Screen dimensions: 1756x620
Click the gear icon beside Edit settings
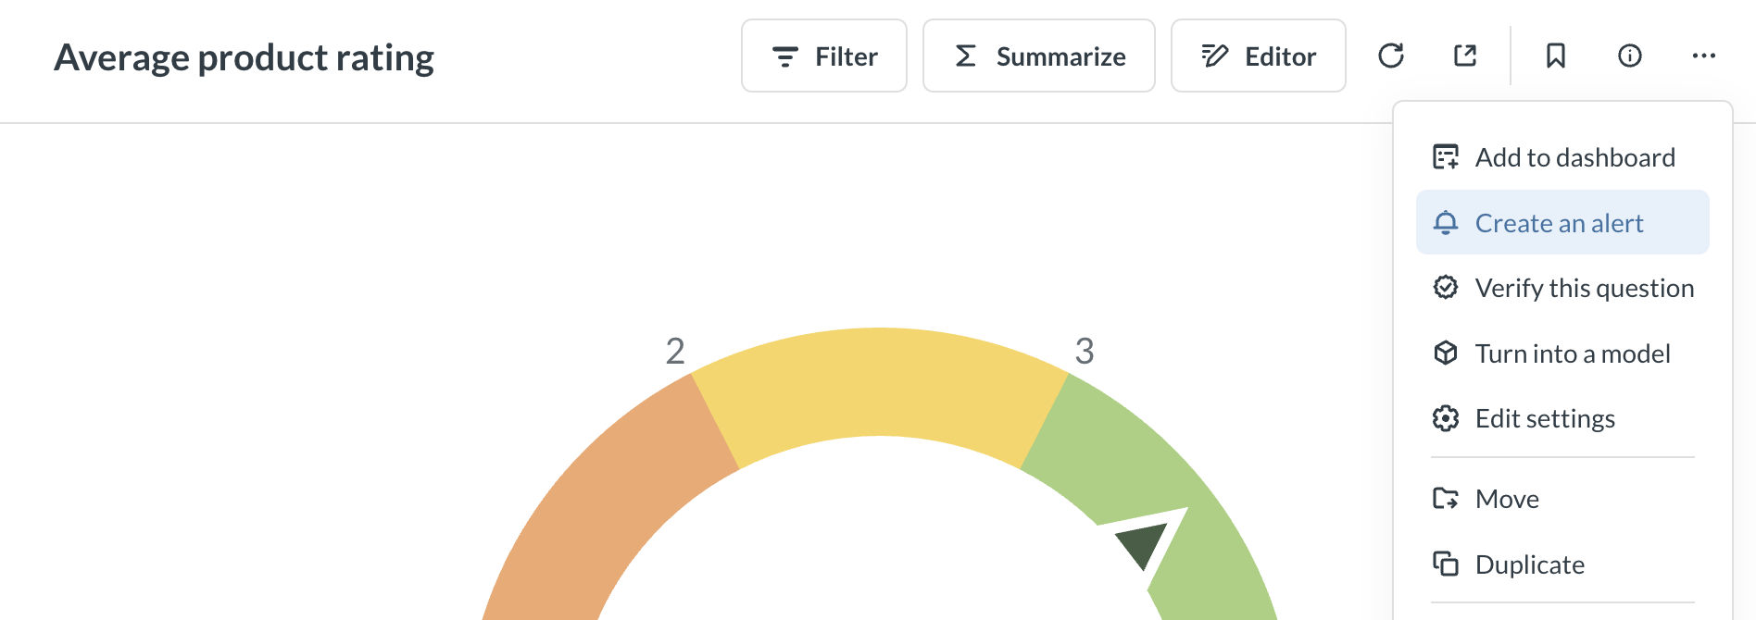(x=1445, y=419)
